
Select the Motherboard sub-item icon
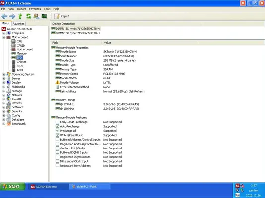(x=14, y=49)
